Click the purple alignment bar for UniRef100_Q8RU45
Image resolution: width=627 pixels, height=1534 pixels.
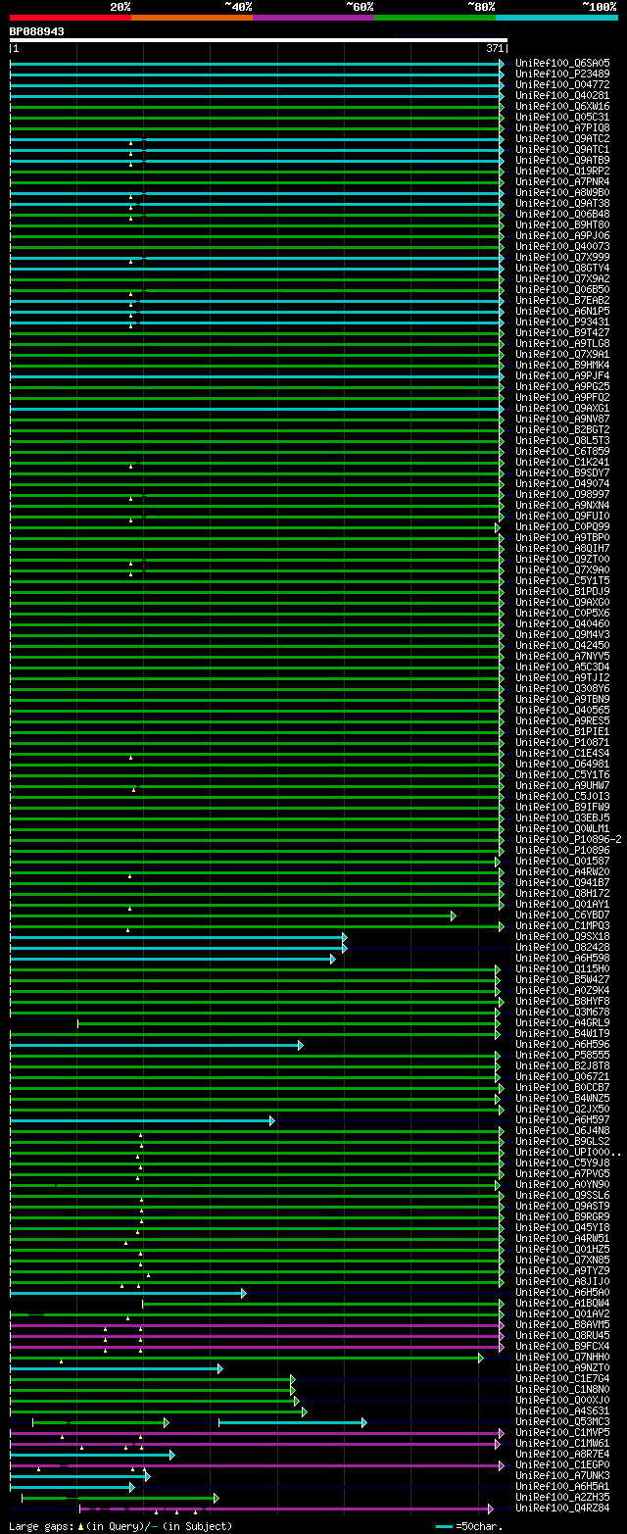click(257, 1336)
